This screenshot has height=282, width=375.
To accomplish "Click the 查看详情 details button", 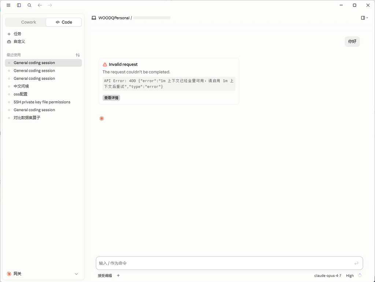I will coord(111,98).
